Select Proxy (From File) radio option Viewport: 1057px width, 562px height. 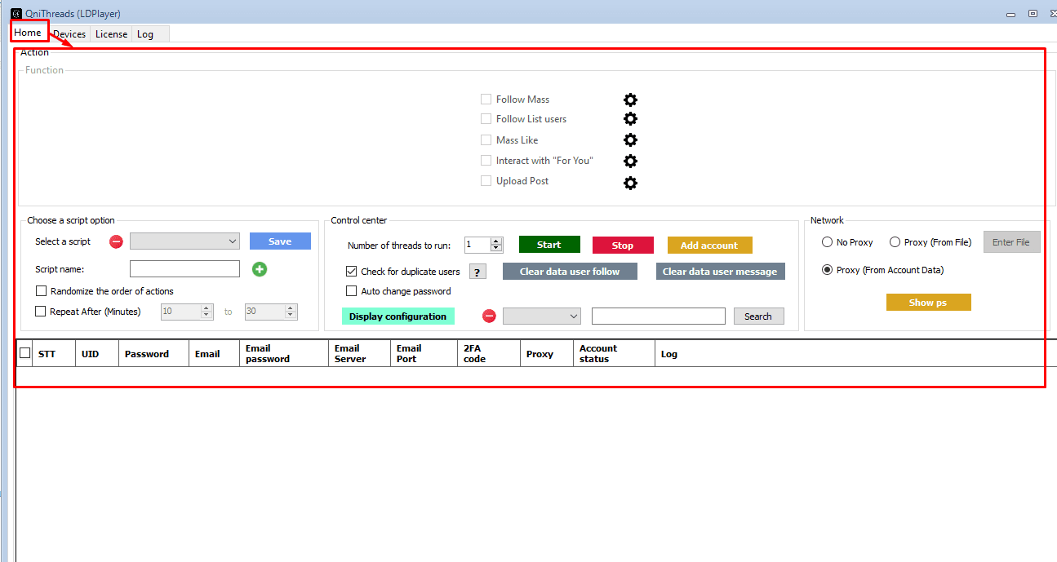895,242
